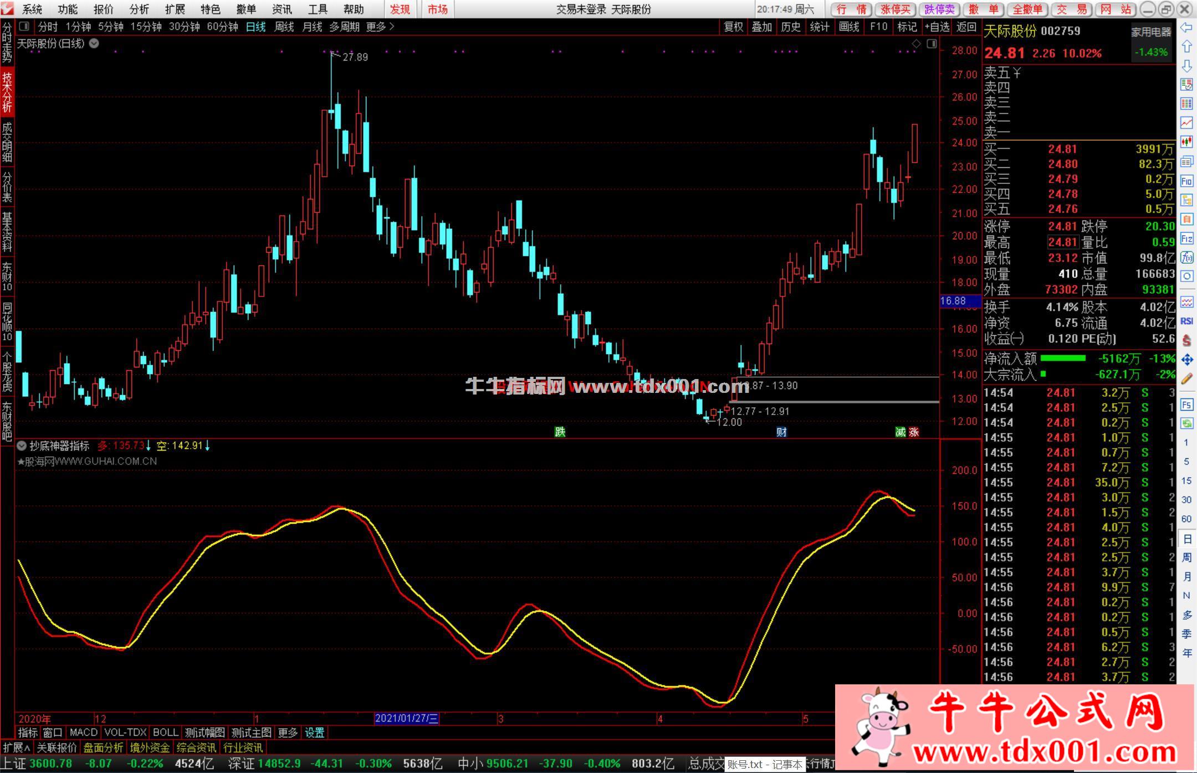Select the pencil drawing tool icon
This screenshot has width=1197, height=773.
point(1186,379)
